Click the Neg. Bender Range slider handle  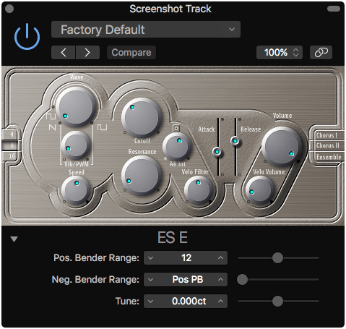coord(242,280)
